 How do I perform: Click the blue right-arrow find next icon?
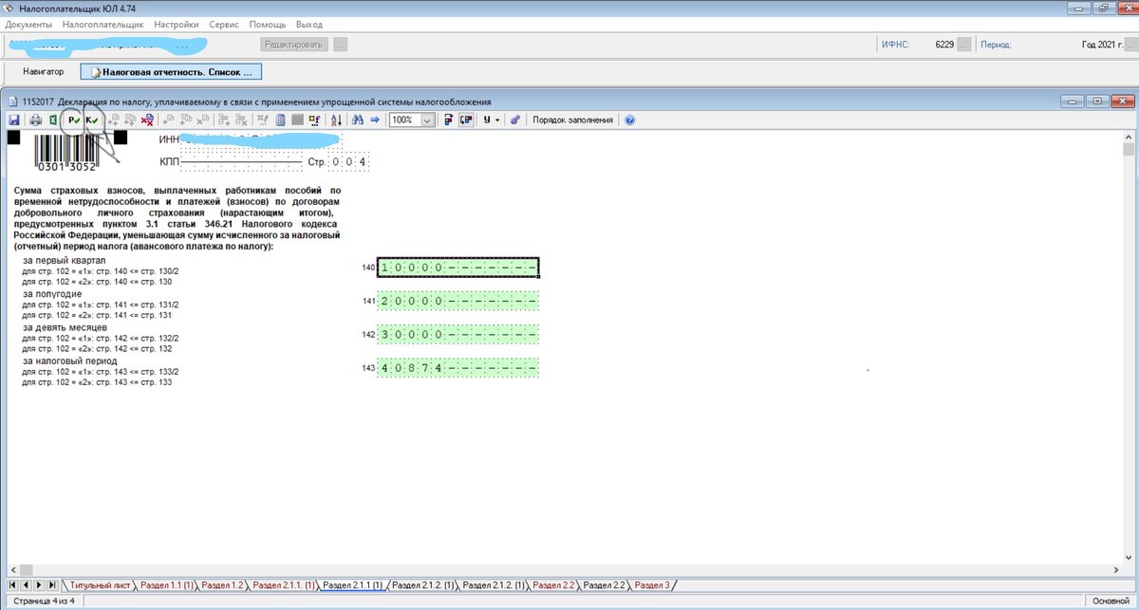pos(375,120)
